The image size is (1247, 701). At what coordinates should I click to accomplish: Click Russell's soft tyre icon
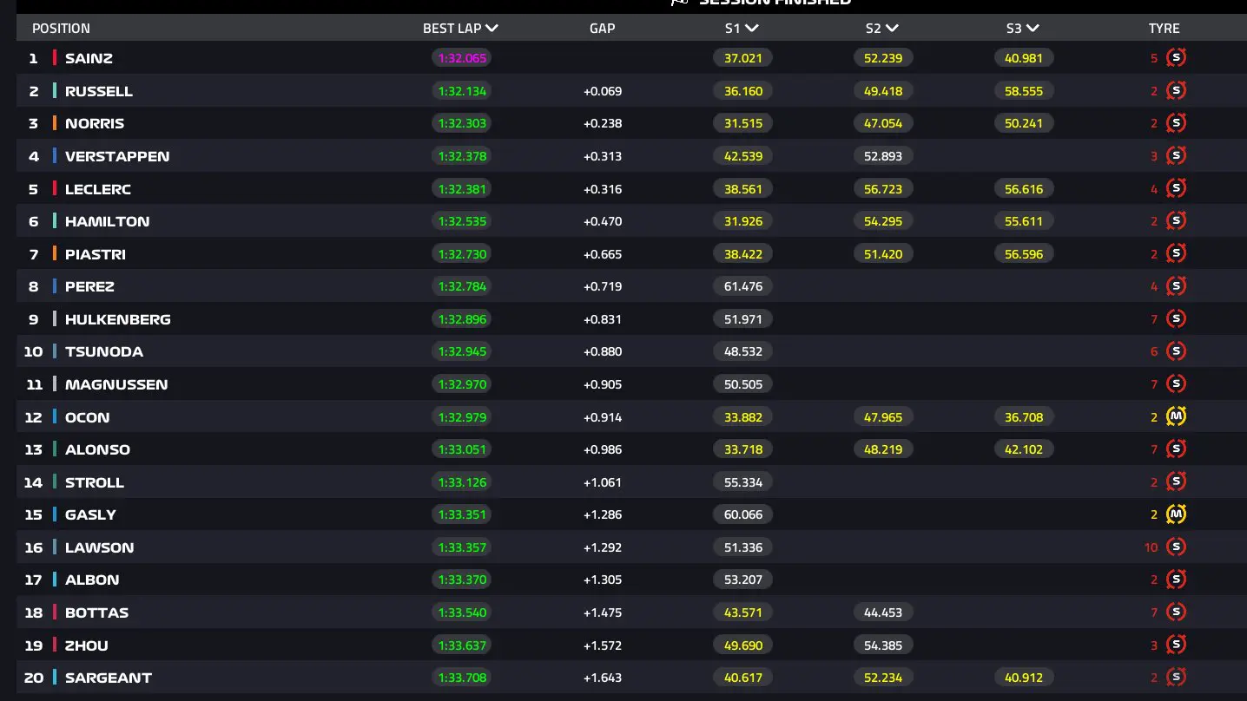point(1176,91)
